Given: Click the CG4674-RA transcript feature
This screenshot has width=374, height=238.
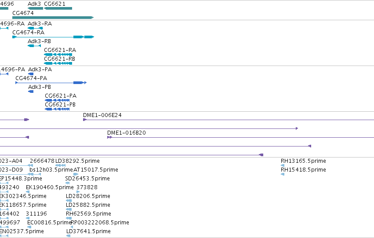Looking at the screenshot, I should click(x=53, y=37).
